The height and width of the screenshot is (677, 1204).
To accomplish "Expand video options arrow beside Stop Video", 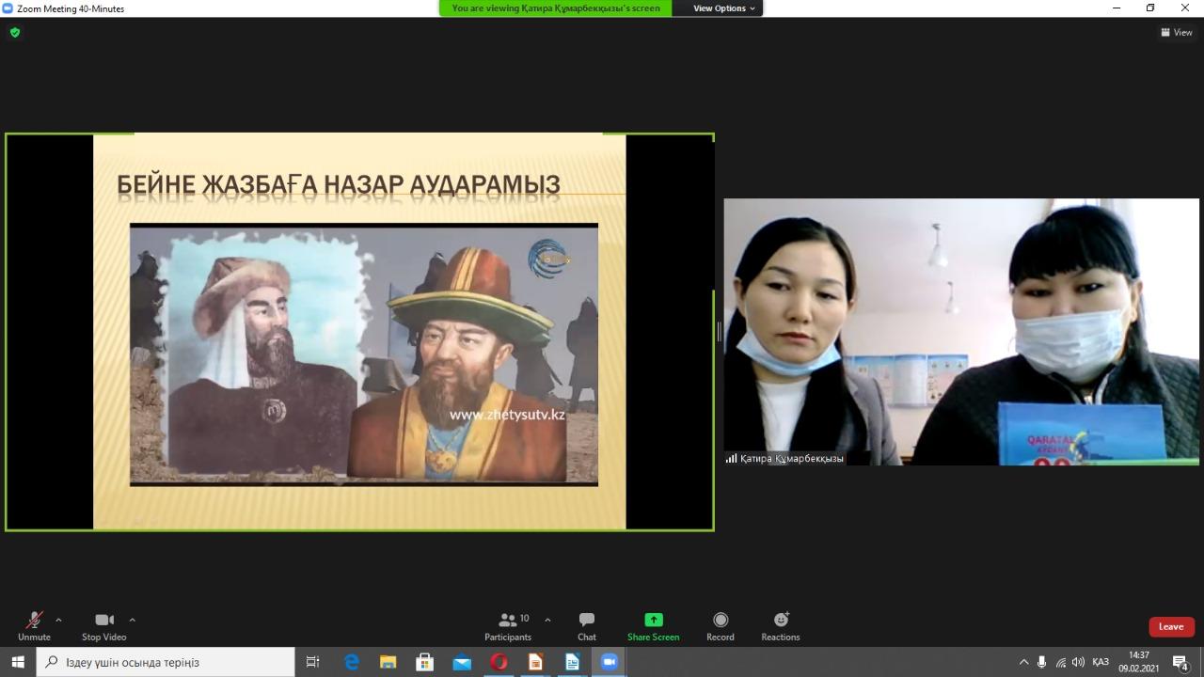I will click(x=132, y=620).
